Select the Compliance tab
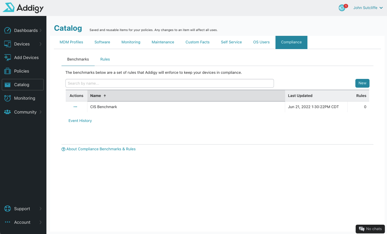 pos(291,42)
